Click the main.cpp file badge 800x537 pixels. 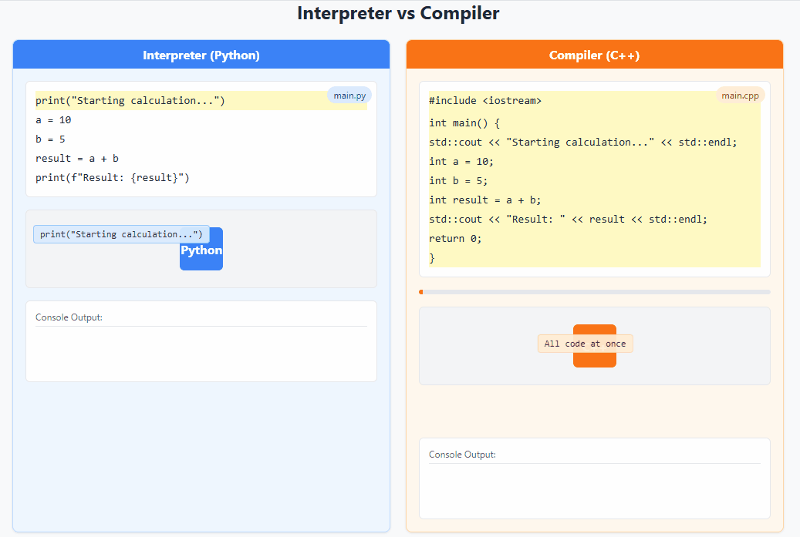click(740, 96)
